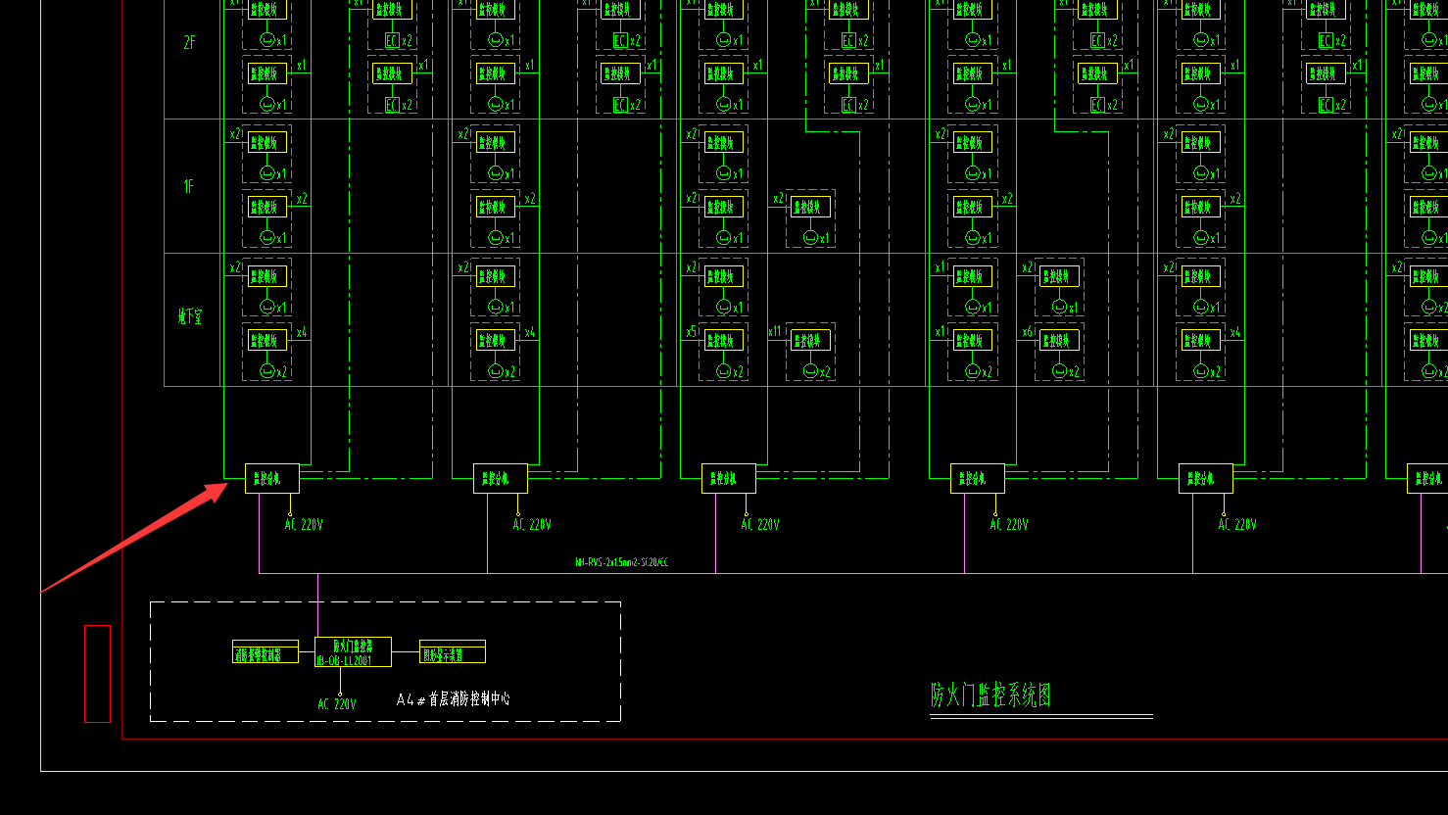Click the NH-RVS-2x1.5mm2-SC20/CC cable label
The width and height of the screenshot is (1448, 815).
point(622,562)
